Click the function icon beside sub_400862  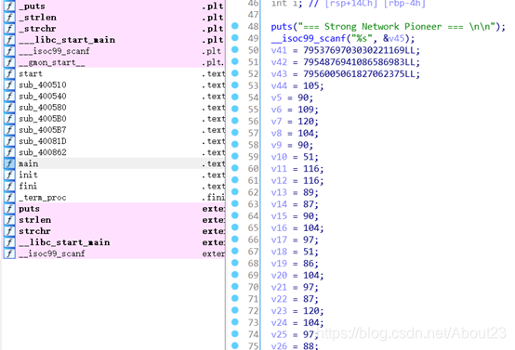click(10, 152)
